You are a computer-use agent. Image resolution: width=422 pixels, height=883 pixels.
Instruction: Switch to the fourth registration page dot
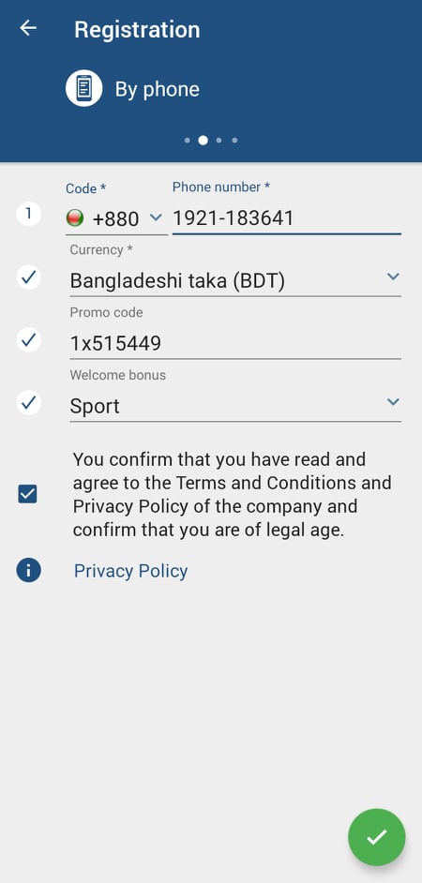pos(234,141)
